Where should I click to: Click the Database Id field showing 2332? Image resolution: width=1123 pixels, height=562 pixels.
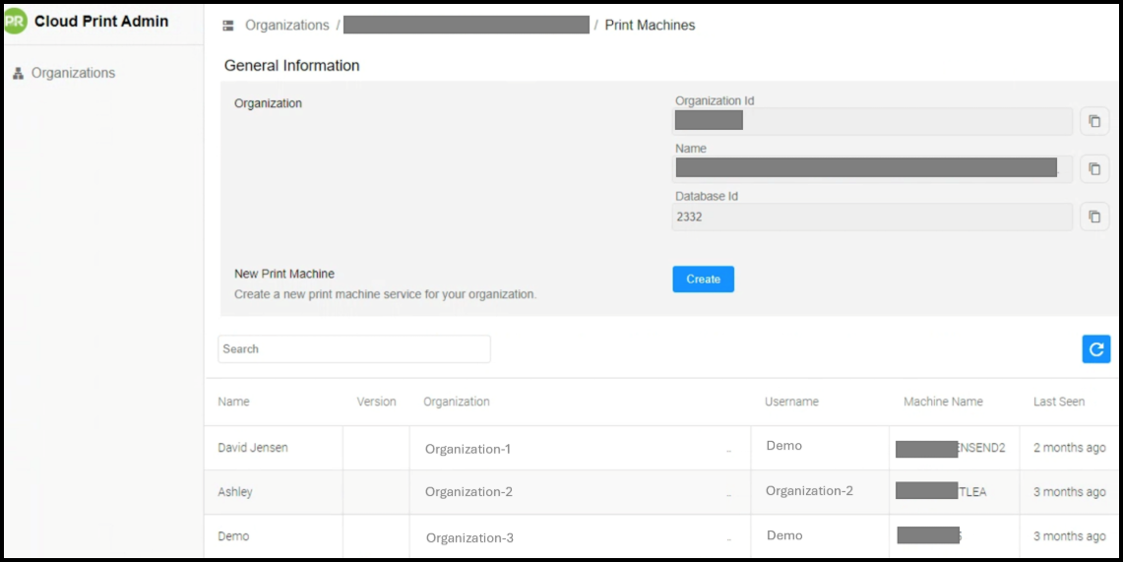click(x=872, y=217)
